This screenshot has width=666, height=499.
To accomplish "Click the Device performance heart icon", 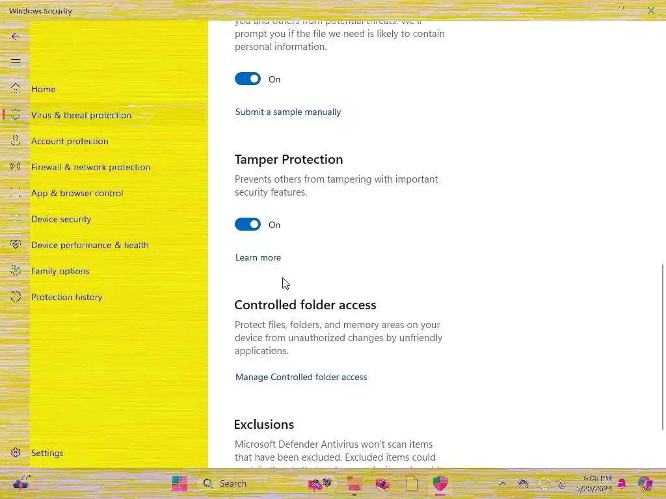I will tap(16, 244).
